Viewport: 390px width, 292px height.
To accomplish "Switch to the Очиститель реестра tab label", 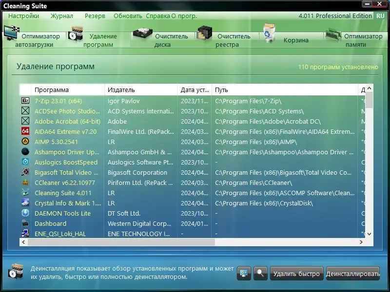I will [233, 40].
